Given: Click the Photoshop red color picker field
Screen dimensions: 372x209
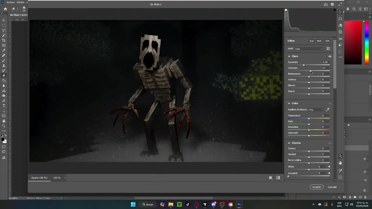Looking at the screenshot, I should (x=353, y=43).
